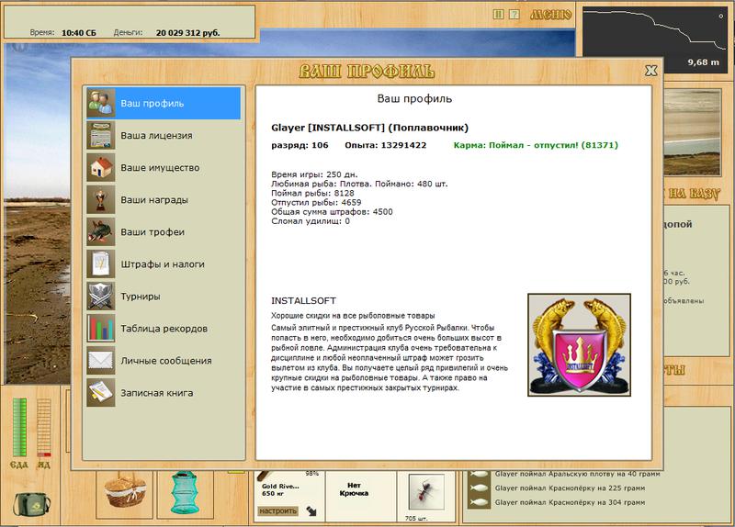Open the notepad icon Записная книга

(100, 393)
